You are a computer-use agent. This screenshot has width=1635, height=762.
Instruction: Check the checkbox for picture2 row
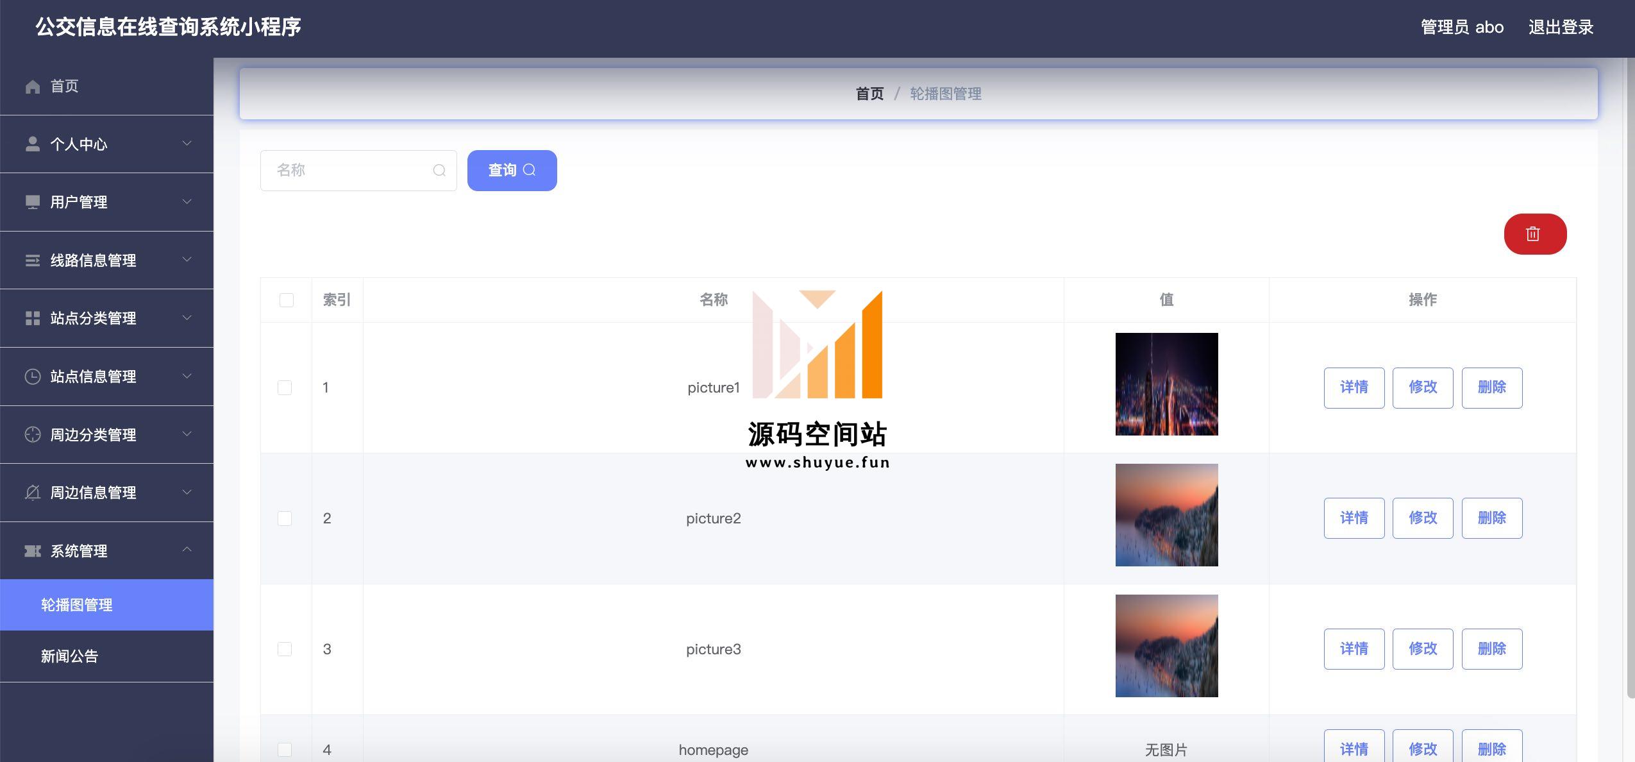click(285, 518)
